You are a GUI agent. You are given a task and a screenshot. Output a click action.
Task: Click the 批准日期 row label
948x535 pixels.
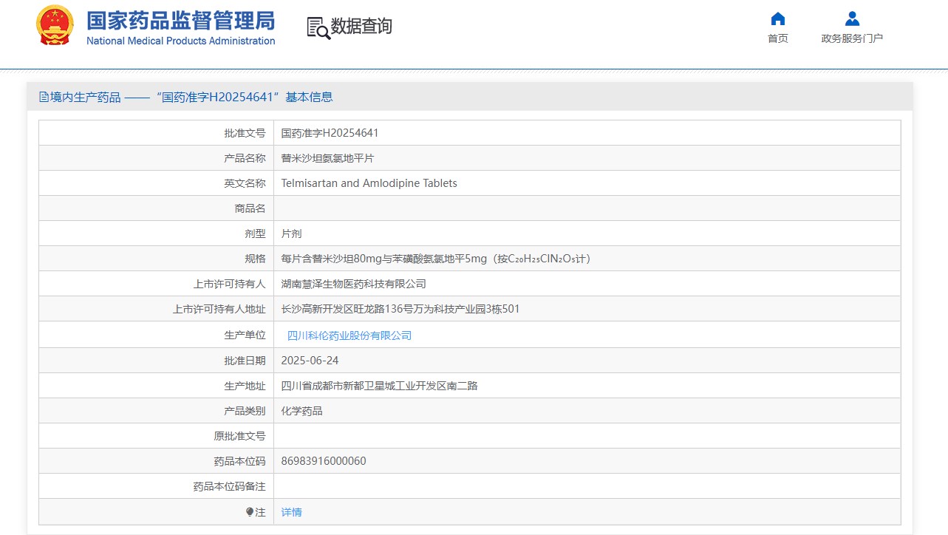point(245,361)
